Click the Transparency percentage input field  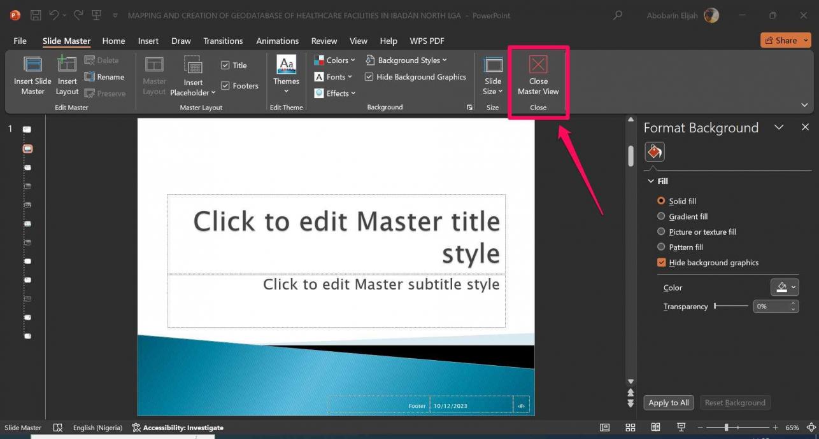(x=771, y=306)
